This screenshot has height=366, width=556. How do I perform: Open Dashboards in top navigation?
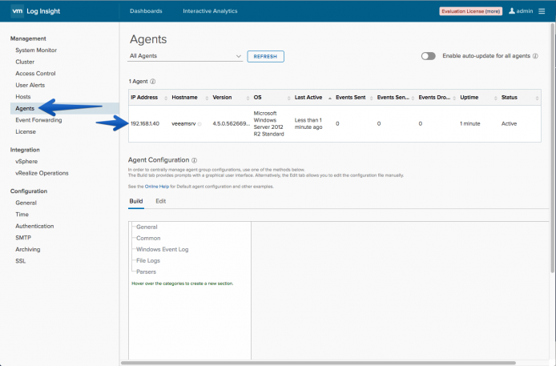pos(146,11)
